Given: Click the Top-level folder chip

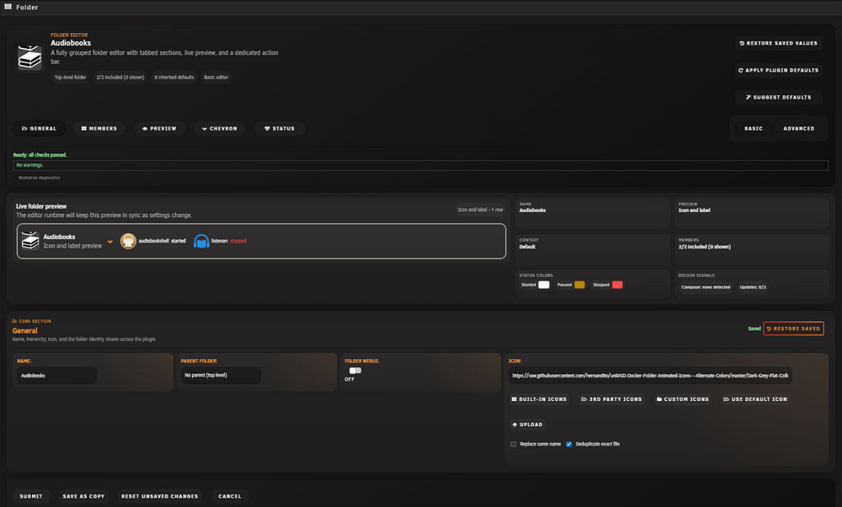Looking at the screenshot, I should pyautogui.click(x=71, y=77).
